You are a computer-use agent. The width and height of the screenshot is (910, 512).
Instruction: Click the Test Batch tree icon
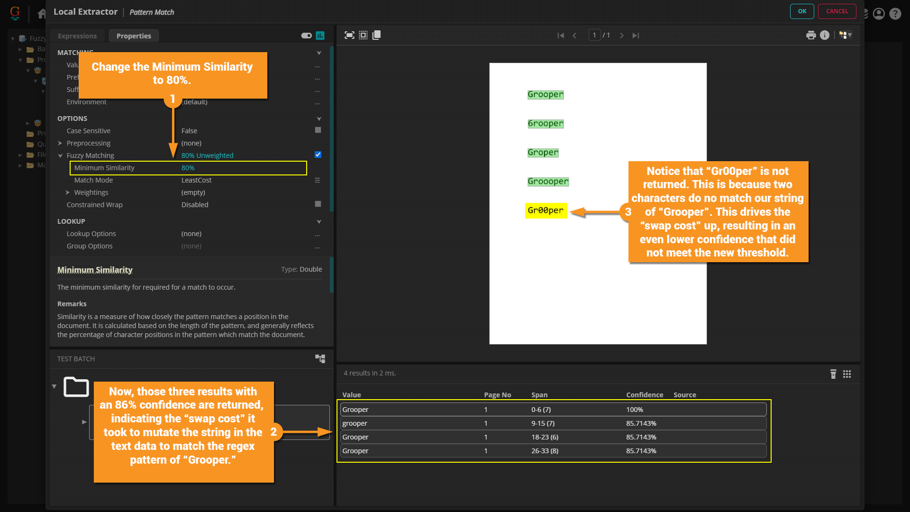pos(320,359)
